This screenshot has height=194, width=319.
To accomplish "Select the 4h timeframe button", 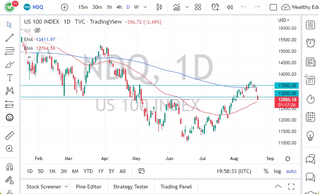I will click(x=119, y=7).
